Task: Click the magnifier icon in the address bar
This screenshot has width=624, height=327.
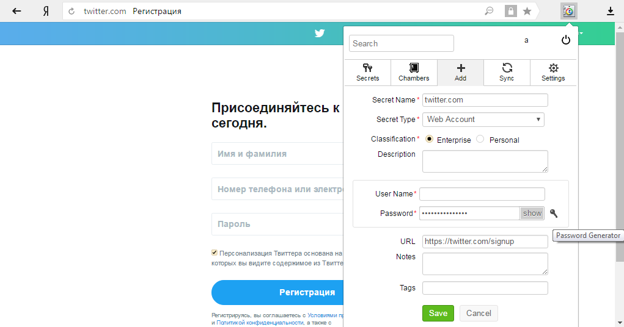Action: coord(489,11)
